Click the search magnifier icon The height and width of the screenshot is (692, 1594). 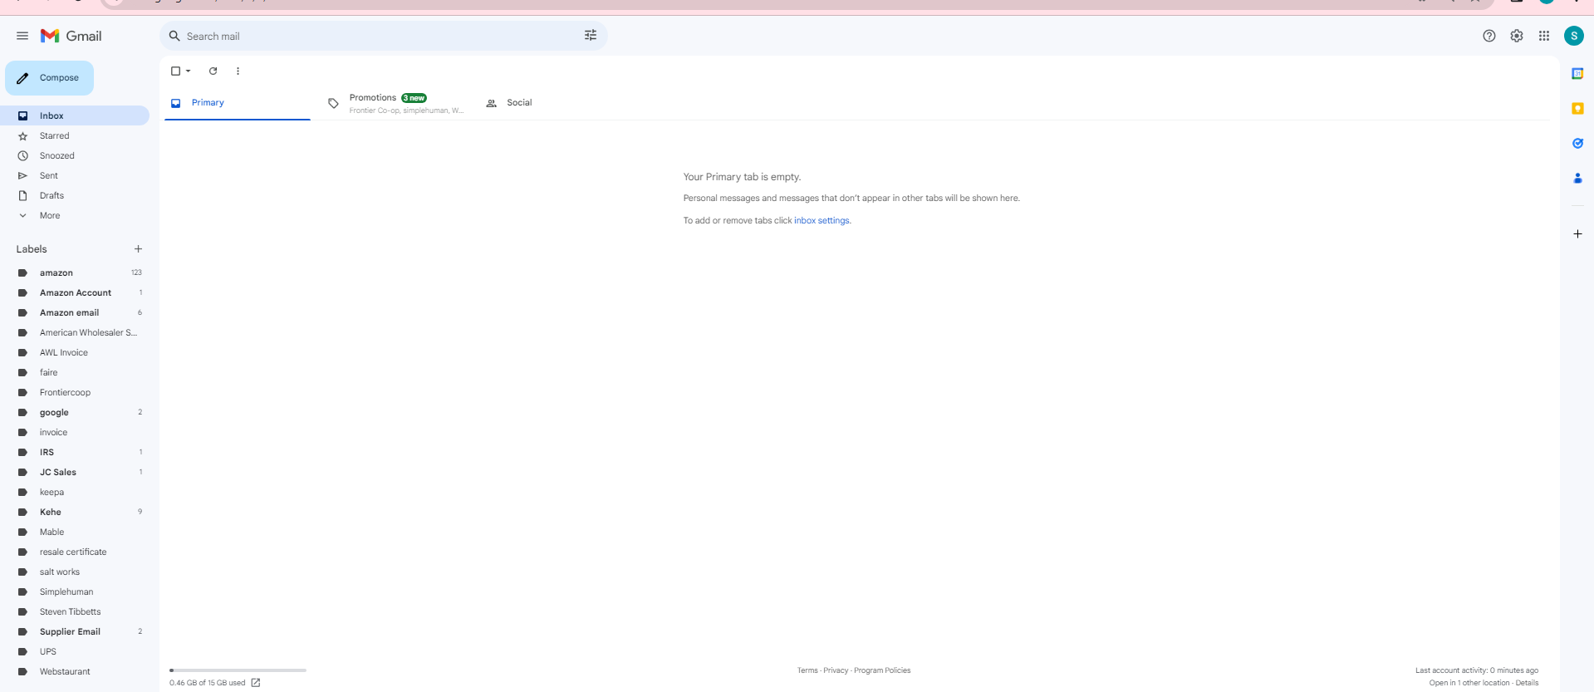coord(174,36)
